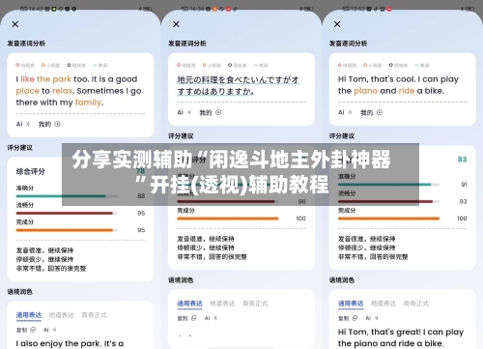Image resolution: width=483 pixels, height=349 pixels.
Task: Tap 发音逐词分析 heading in the Hi Tom screen
Action: pyautogui.click(x=348, y=44)
